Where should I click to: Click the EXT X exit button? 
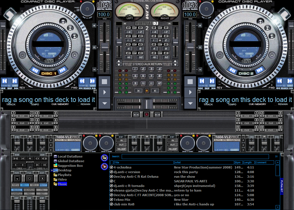coord(42,178)
